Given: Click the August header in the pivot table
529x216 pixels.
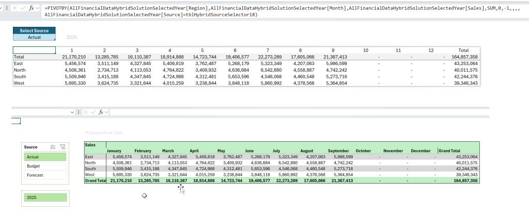Looking at the screenshot, I should (307, 151).
